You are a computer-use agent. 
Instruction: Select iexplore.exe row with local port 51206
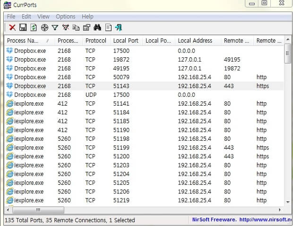pos(144,192)
